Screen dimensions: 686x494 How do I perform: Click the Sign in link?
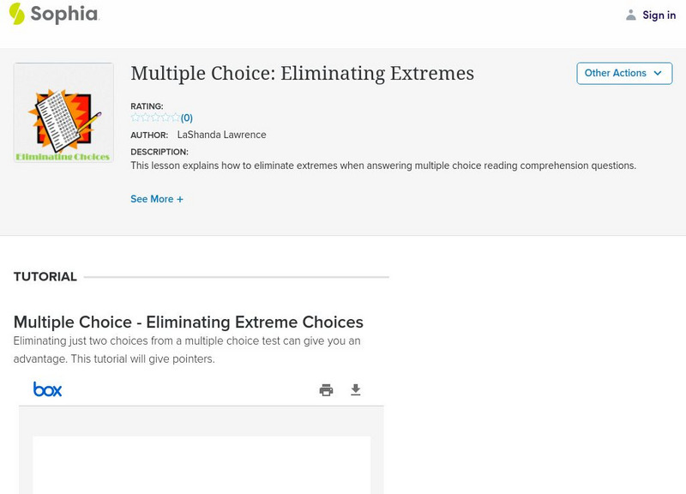659,15
